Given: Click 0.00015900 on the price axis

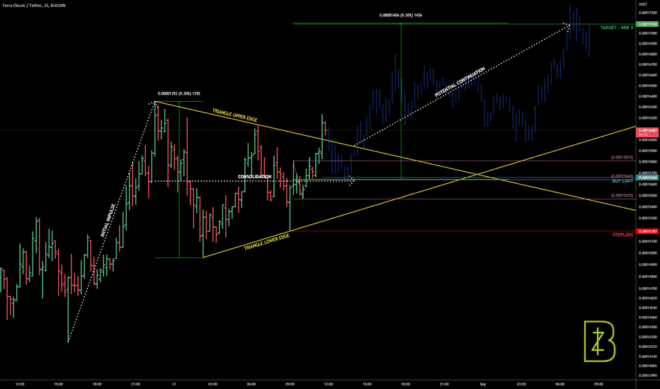Looking at the screenshot, I should point(648,151).
